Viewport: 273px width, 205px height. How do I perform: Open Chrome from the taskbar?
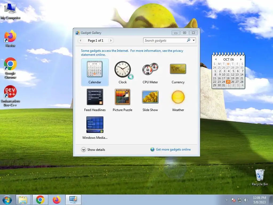point(40,200)
